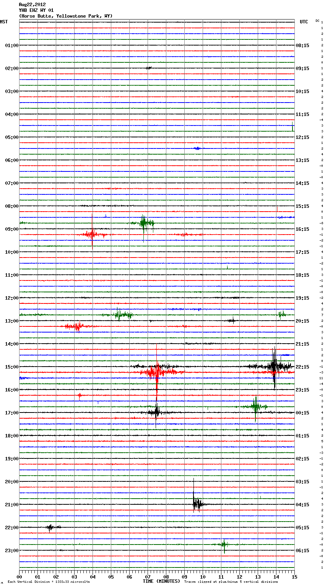Select the 05:15 UTC time label
Image resolution: width=325 pixels, height=587 pixels.
302,528
